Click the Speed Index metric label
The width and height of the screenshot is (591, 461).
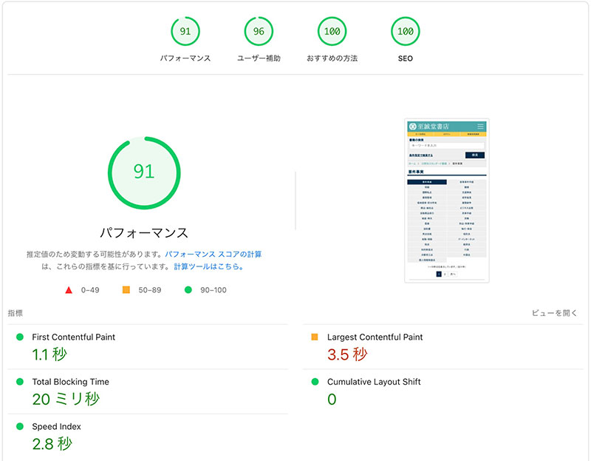point(57,426)
